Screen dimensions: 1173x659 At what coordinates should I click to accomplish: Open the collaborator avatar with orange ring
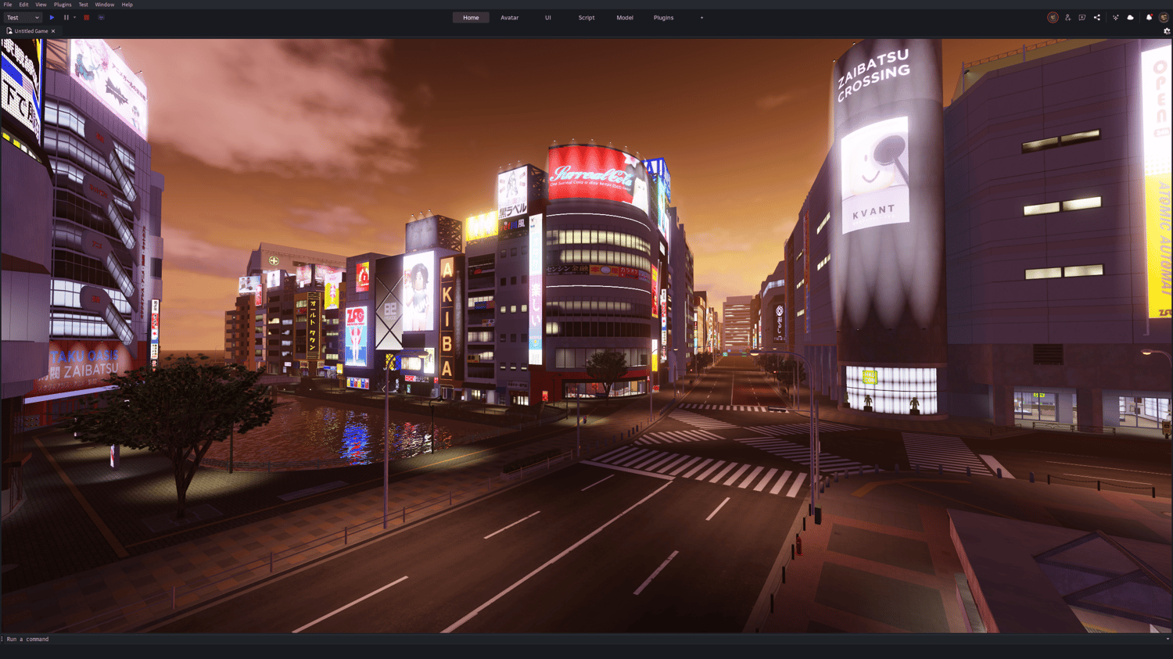(x=1053, y=17)
